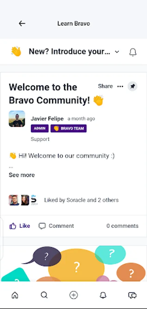Open the 'New? Introduce your...' space title
This screenshot has width=147, height=309.
coord(69,51)
